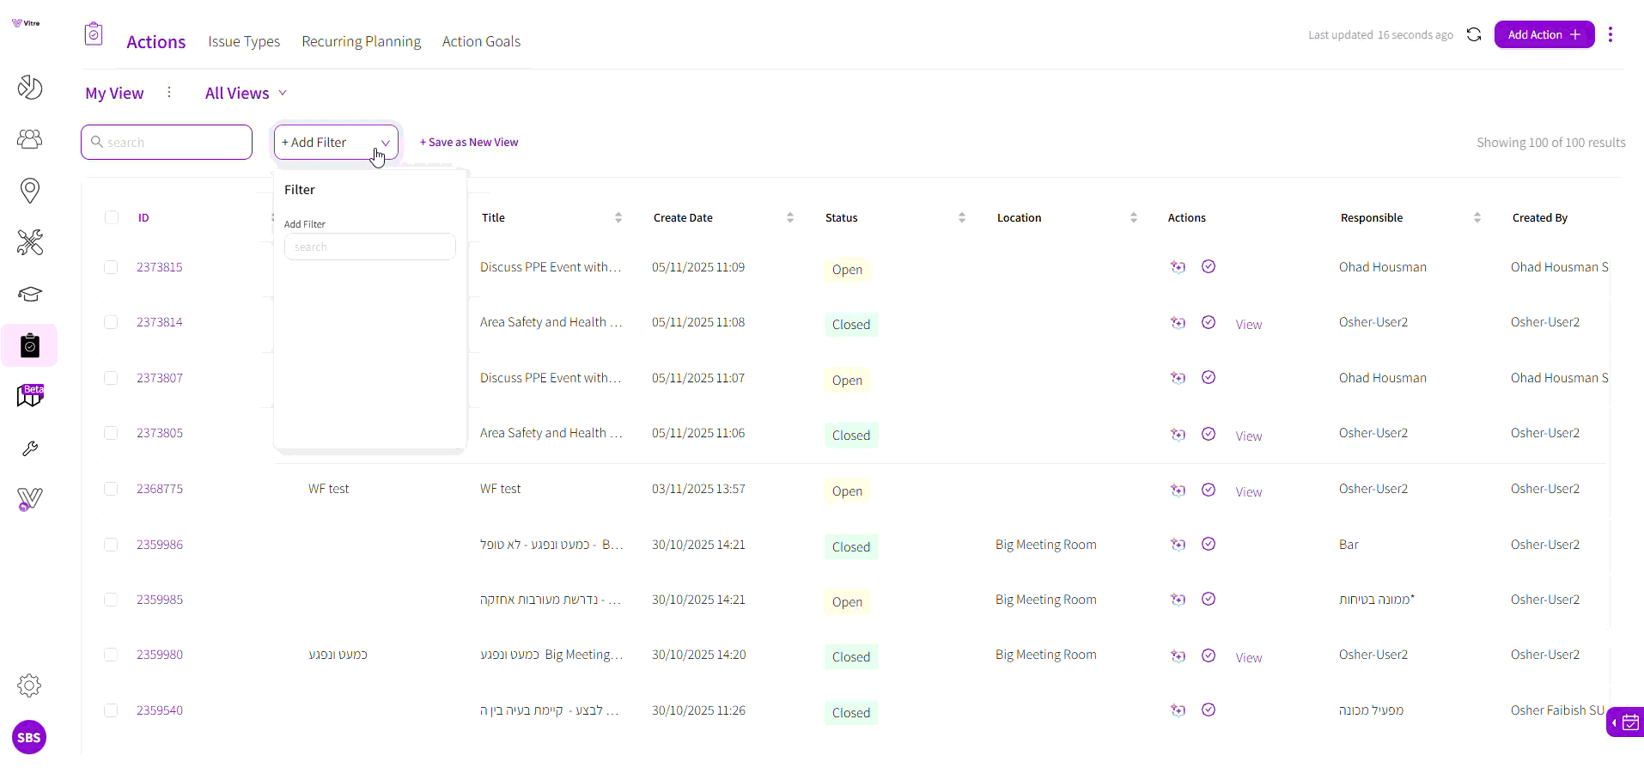Collapse the Add Filter dropdown

click(x=336, y=143)
